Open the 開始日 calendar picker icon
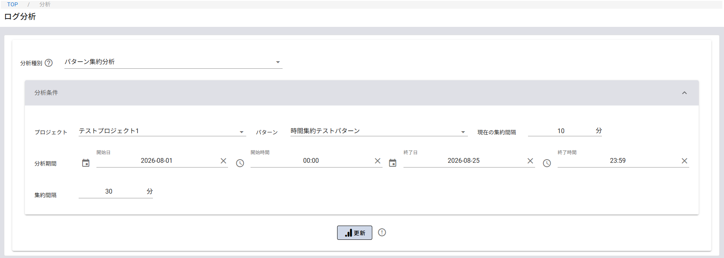724x258 pixels. (x=86, y=163)
